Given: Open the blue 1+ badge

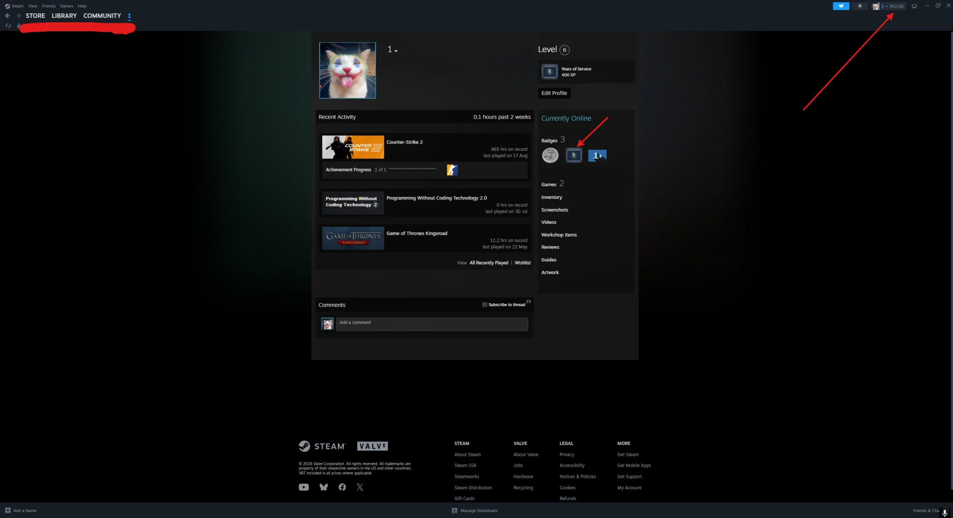Looking at the screenshot, I should pyautogui.click(x=597, y=155).
